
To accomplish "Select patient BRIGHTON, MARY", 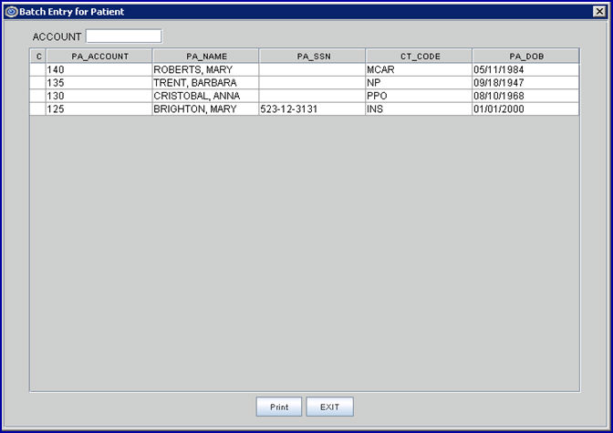I will click(x=206, y=109).
